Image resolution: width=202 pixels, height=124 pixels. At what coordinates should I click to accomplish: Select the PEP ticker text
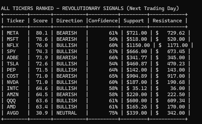[x=11, y=70]
